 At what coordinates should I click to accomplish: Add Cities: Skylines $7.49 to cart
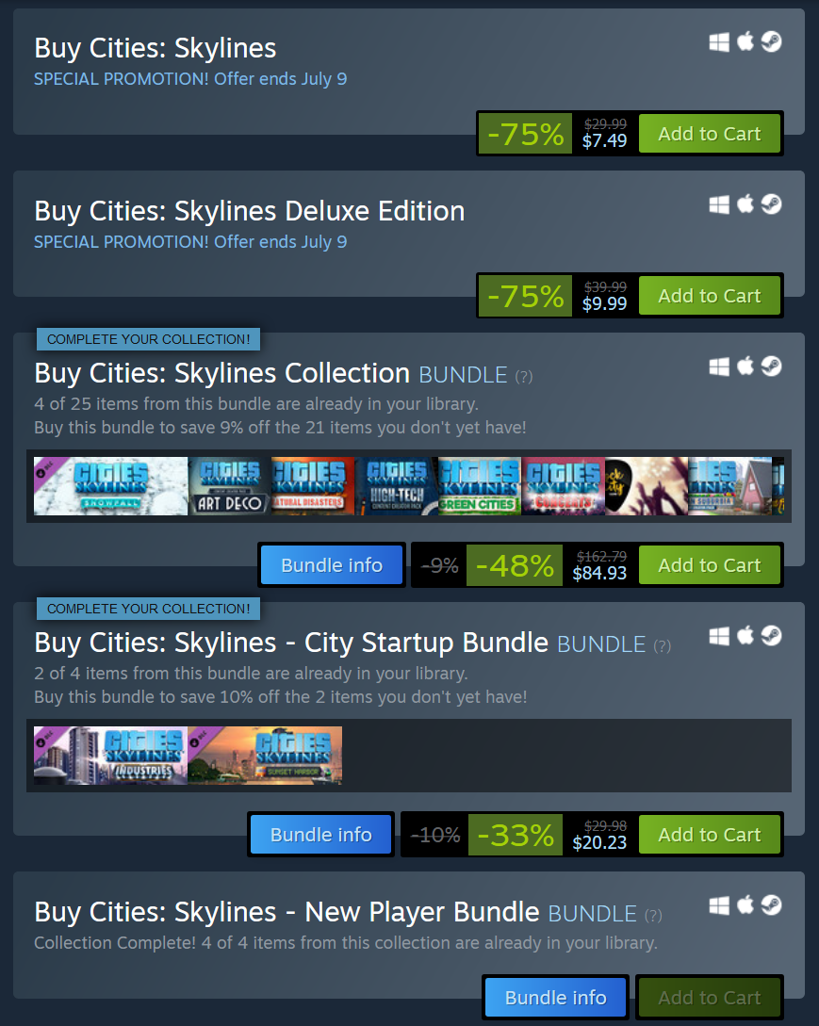click(x=709, y=134)
